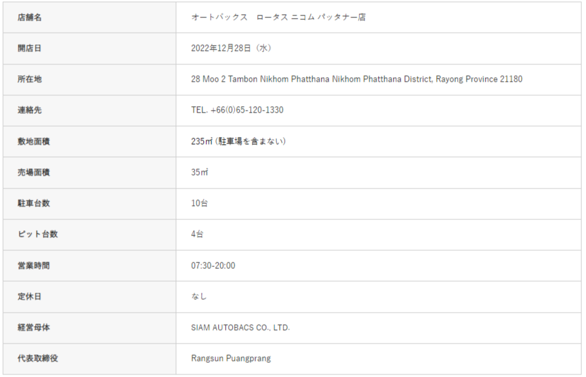Click the opening date label 開店日

click(30, 48)
